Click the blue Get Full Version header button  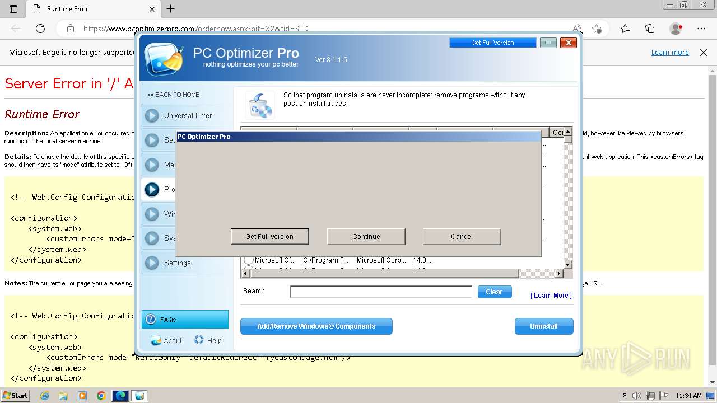492,43
